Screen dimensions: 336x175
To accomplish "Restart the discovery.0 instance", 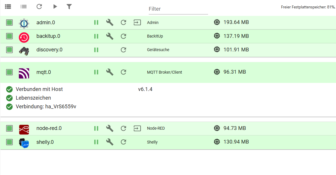I will tap(124, 50).
